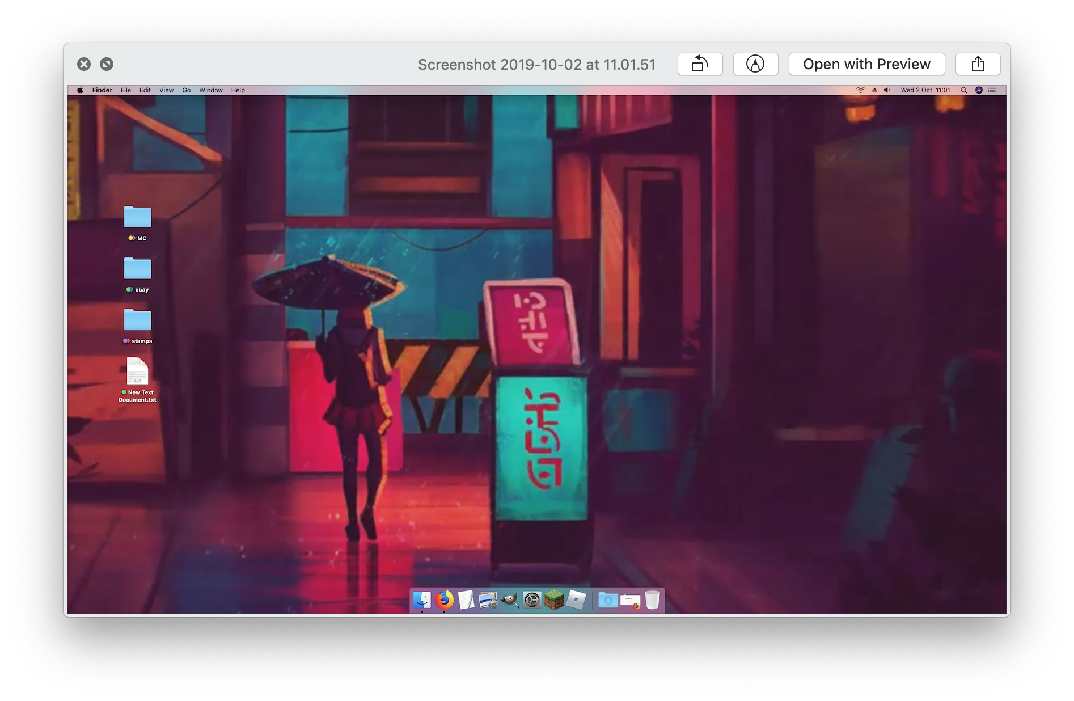The width and height of the screenshot is (1074, 701).
Task: Open Notification Center list icon
Action: [992, 90]
